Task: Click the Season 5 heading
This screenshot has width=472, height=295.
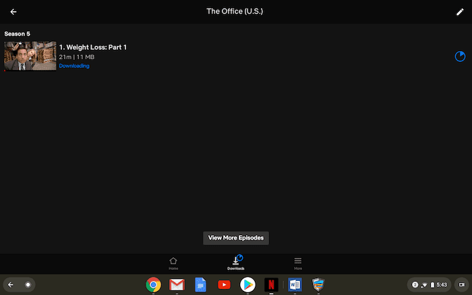Action: [17, 34]
